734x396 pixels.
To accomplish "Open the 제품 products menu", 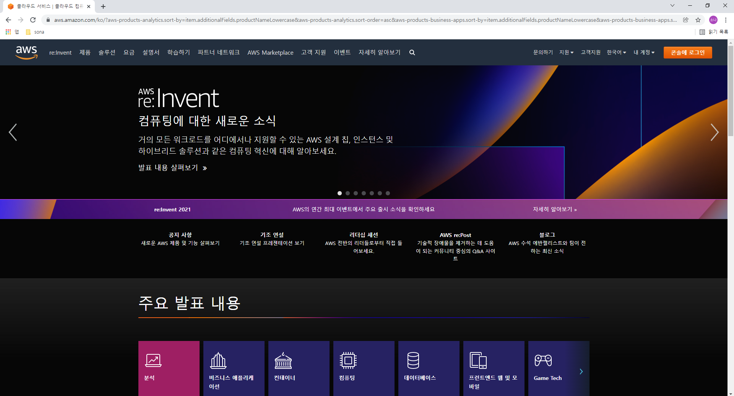I will [85, 52].
